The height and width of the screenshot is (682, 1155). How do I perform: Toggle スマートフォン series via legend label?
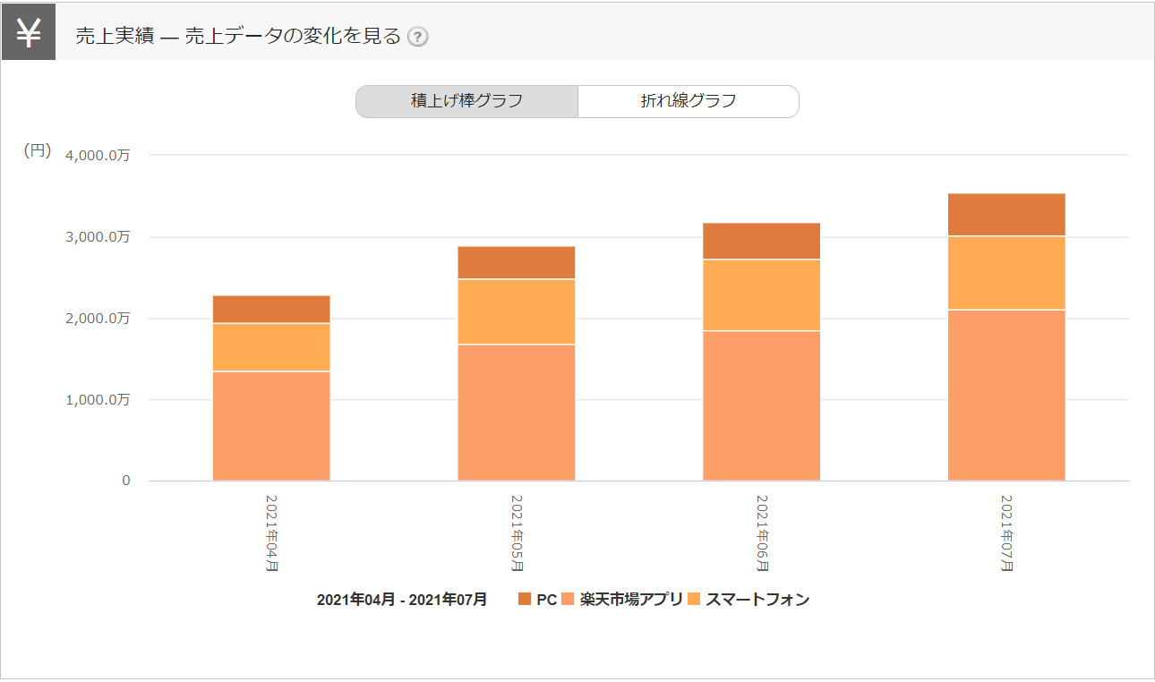pos(757,600)
